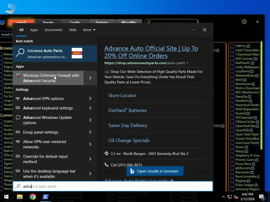
Task: Click the Override default input method icon
Action: [x=18, y=156]
